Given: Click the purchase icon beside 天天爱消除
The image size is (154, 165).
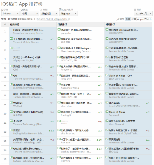Looking at the screenshot, I should pyautogui.click(x=107, y=139).
